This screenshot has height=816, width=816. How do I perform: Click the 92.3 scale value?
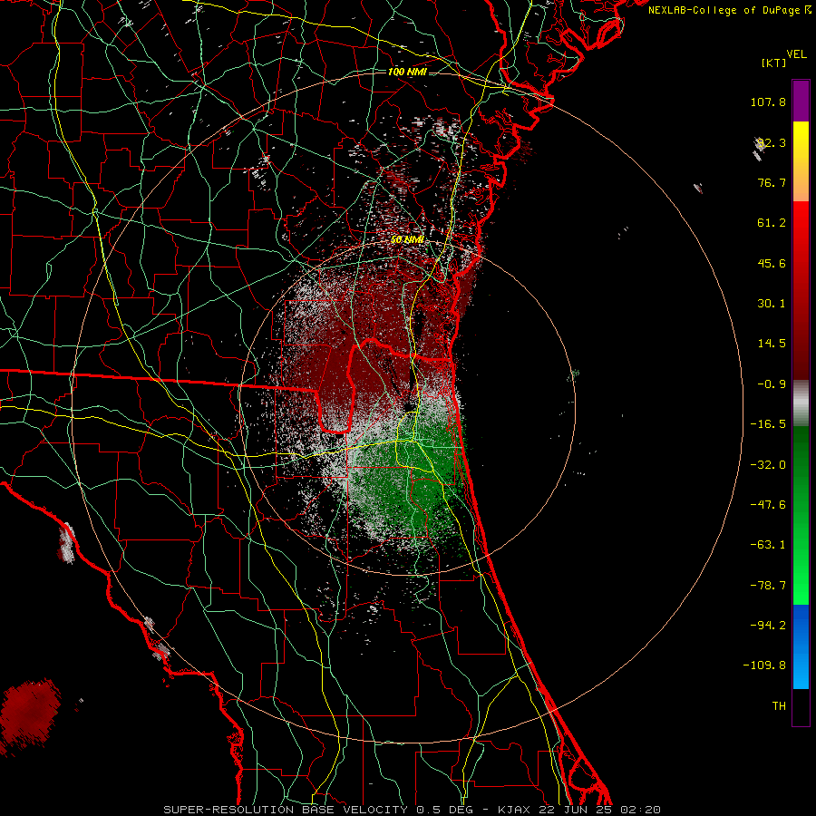[772, 142]
